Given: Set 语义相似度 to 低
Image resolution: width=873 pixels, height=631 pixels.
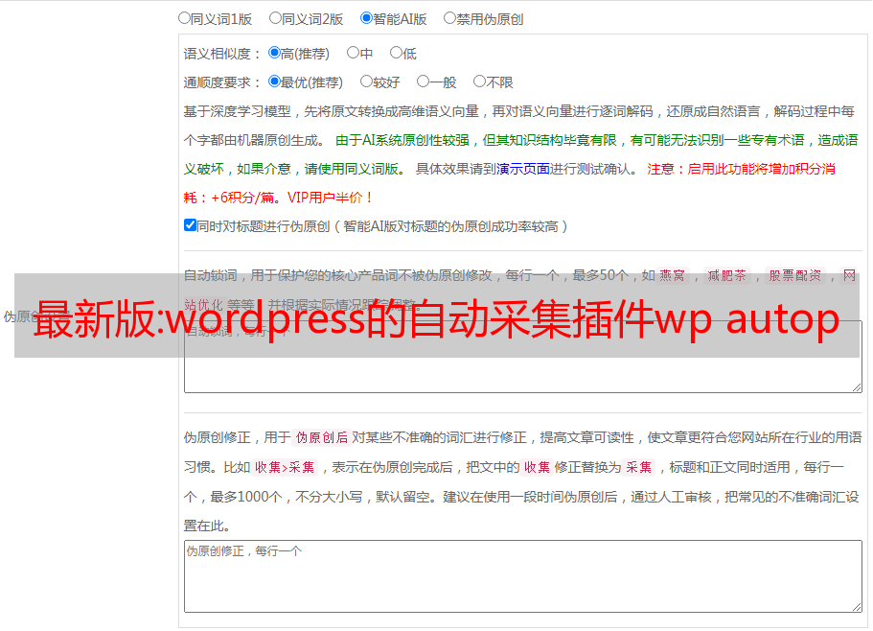Looking at the screenshot, I should tap(396, 53).
